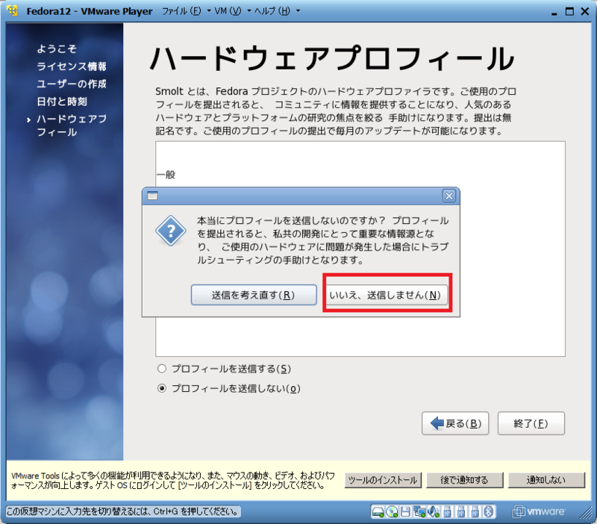597x524 pixels.
Task: Click the 戻る button
Action: click(455, 422)
